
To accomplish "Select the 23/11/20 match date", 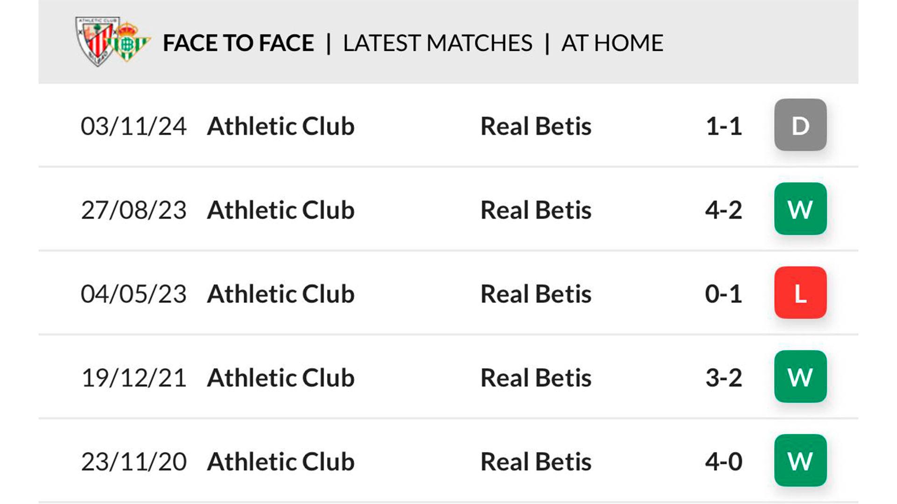I will (x=134, y=462).
